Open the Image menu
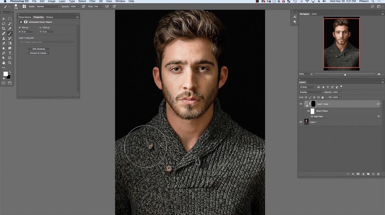Screen dimensions: 385x215 (x=52, y=1)
